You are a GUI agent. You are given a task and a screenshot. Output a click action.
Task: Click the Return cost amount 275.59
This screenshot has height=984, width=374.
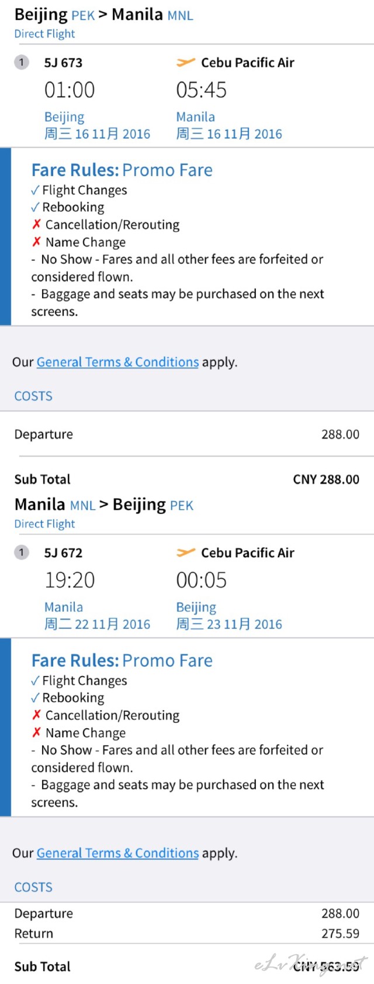pyautogui.click(x=340, y=933)
